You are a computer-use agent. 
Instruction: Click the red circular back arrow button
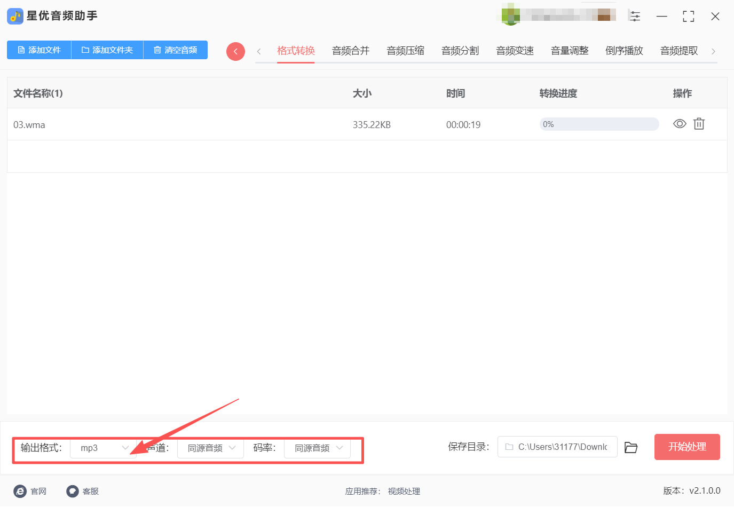pos(235,51)
